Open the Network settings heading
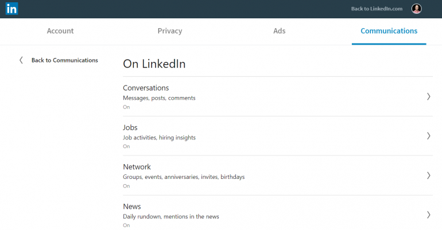 (x=137, y=167)
